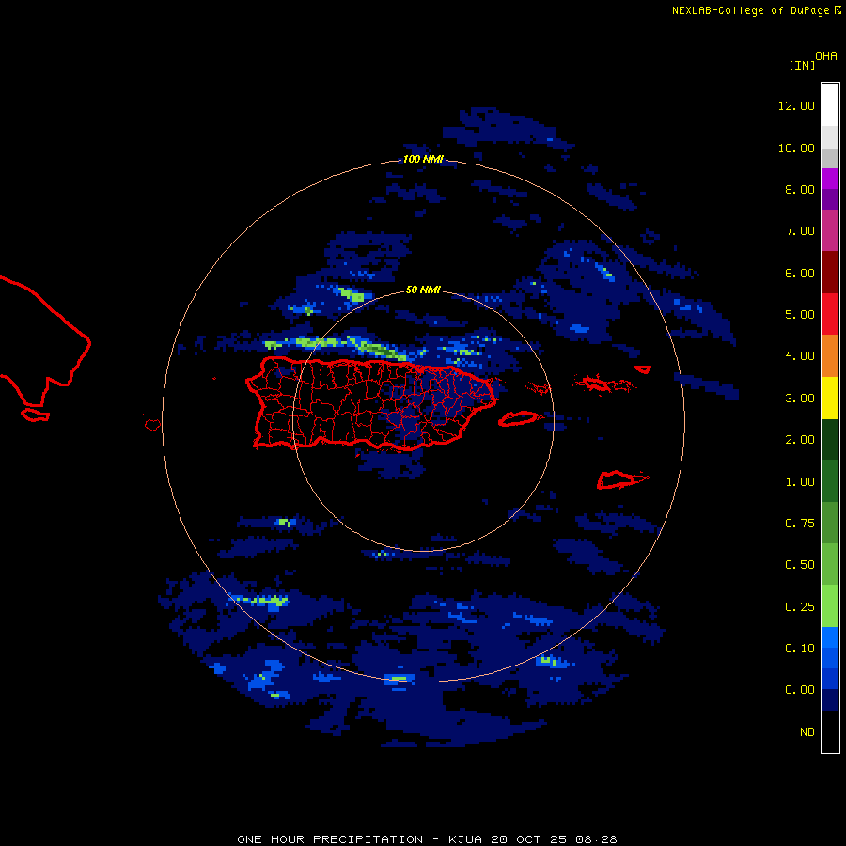Click the Puerto Rico main island outline
Viewport: 846px width, 846px height.
point(371,403)
